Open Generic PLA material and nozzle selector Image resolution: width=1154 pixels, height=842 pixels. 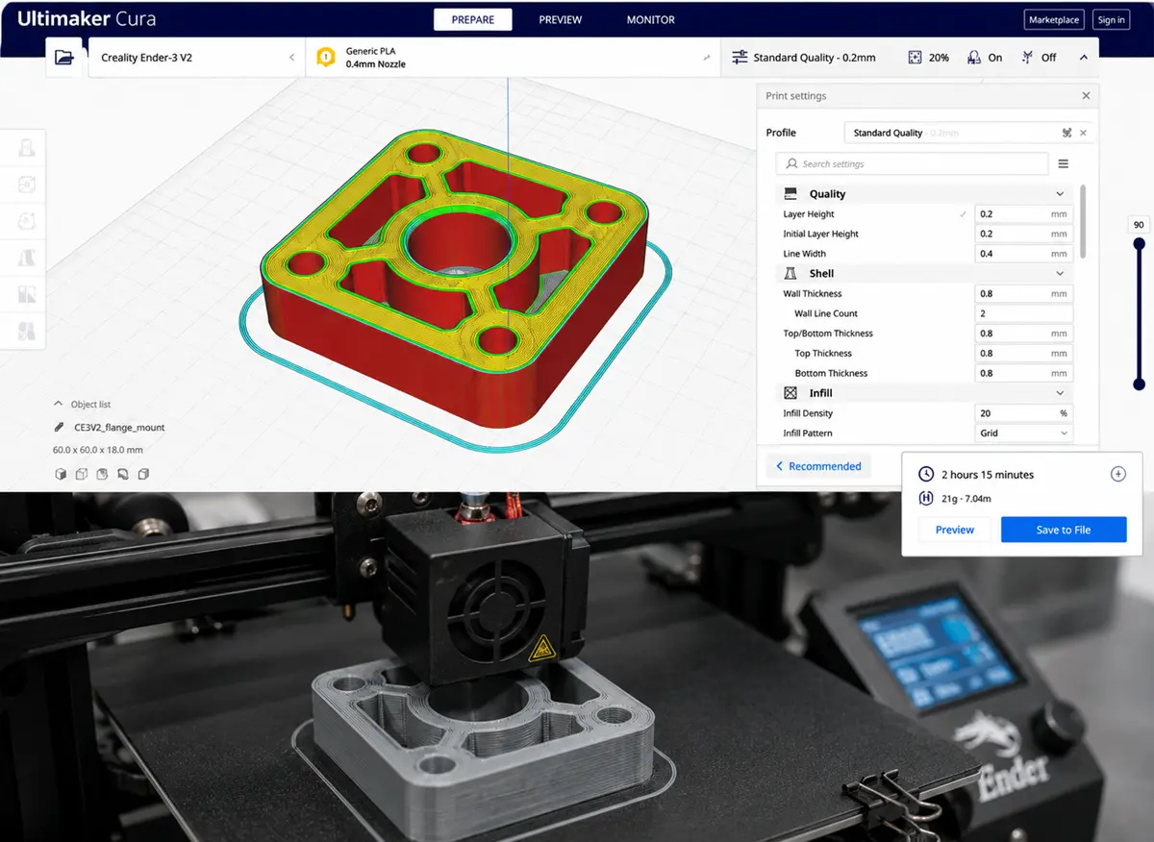click(x=513, y=58)
